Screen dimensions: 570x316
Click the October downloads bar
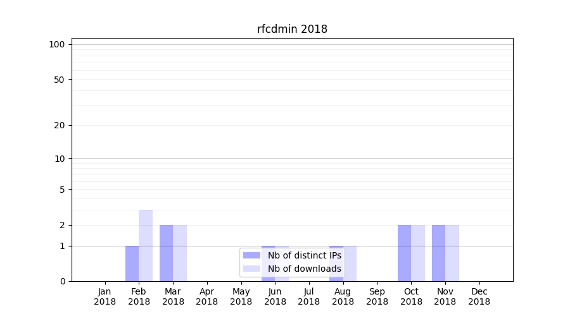tap(418, 253)
